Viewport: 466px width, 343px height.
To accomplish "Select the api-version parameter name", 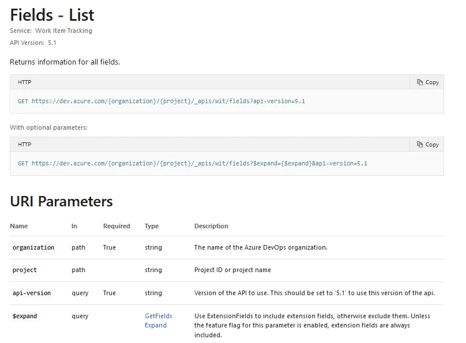I will [x=32, y=293].
